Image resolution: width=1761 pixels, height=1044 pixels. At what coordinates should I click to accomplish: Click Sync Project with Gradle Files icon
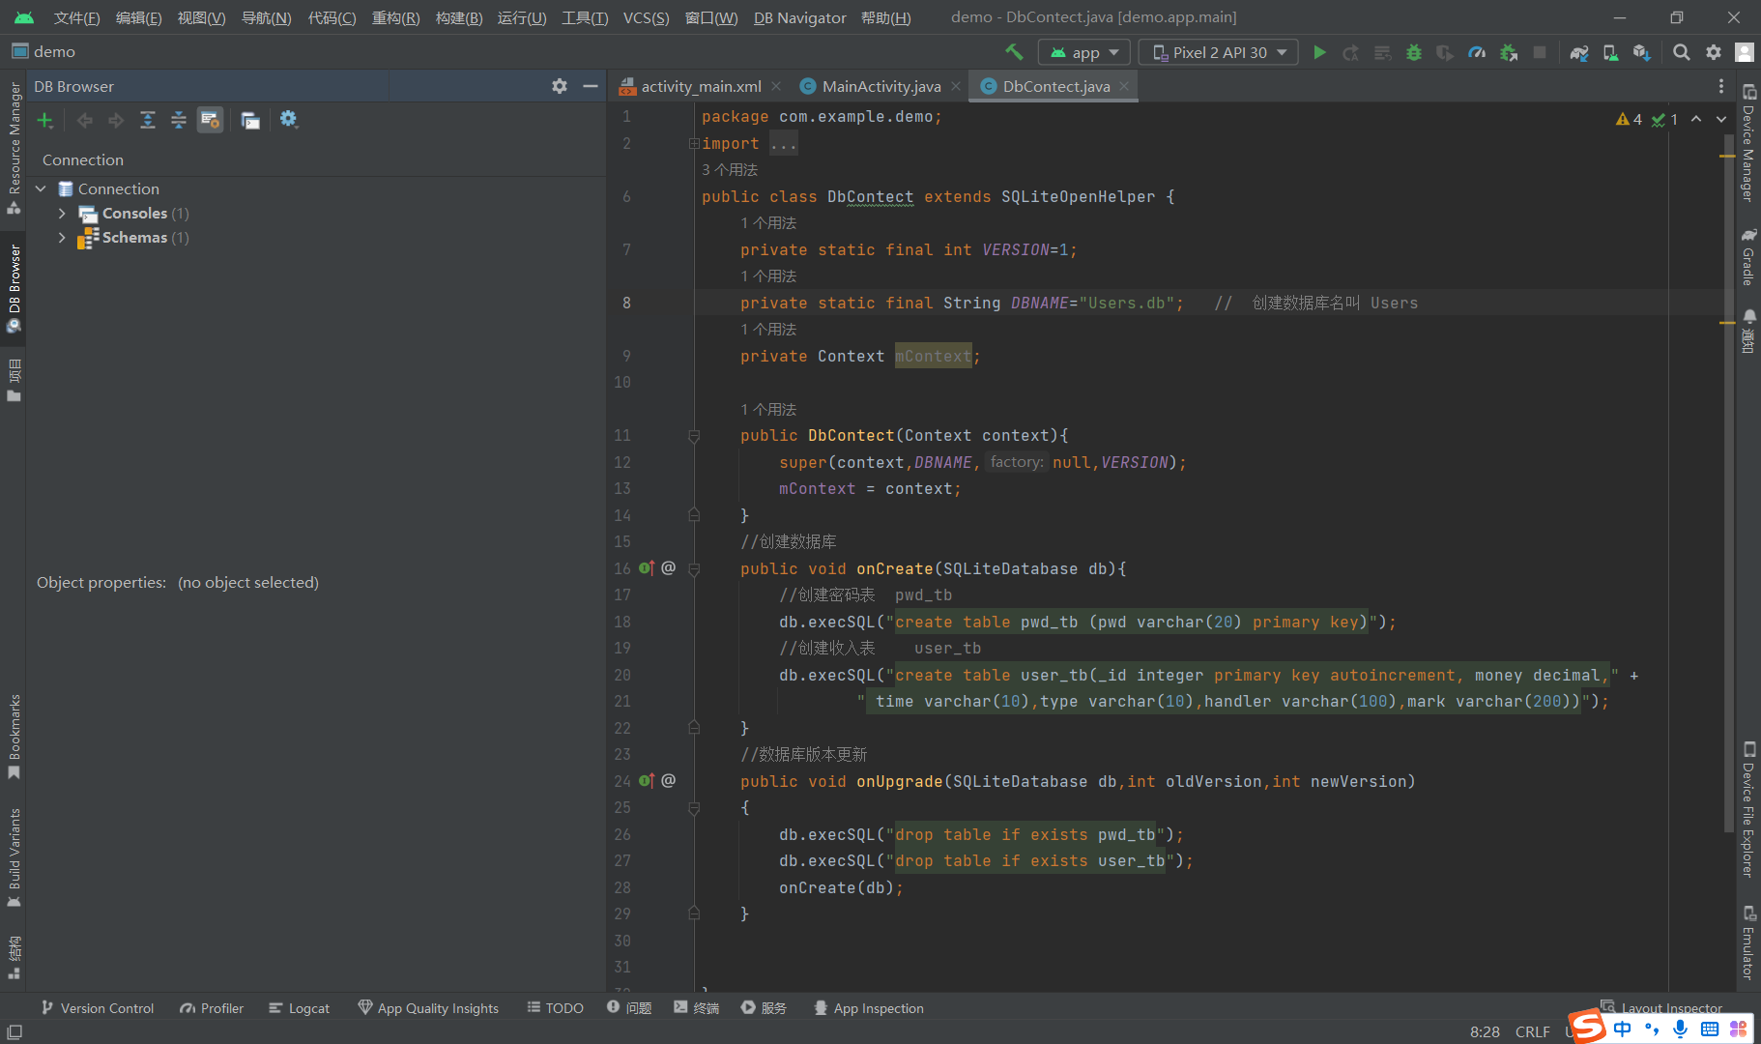click(1579, 52)
